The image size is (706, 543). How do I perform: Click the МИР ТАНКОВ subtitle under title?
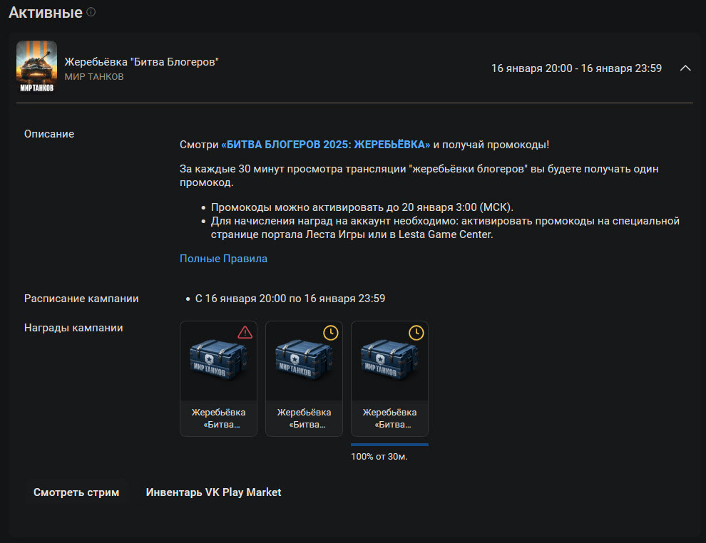tap(94, 76)
